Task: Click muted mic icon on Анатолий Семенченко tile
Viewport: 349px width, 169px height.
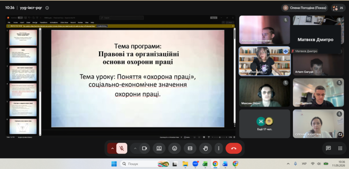Action: click(285, 20)
